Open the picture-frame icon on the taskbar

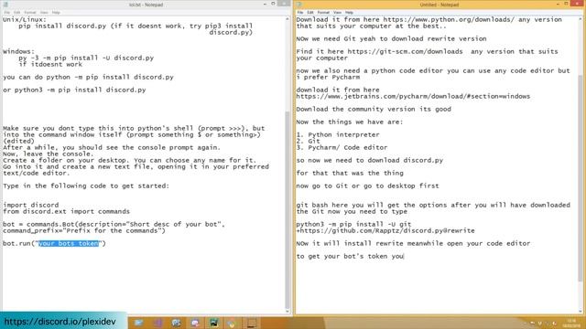point(213,323)
